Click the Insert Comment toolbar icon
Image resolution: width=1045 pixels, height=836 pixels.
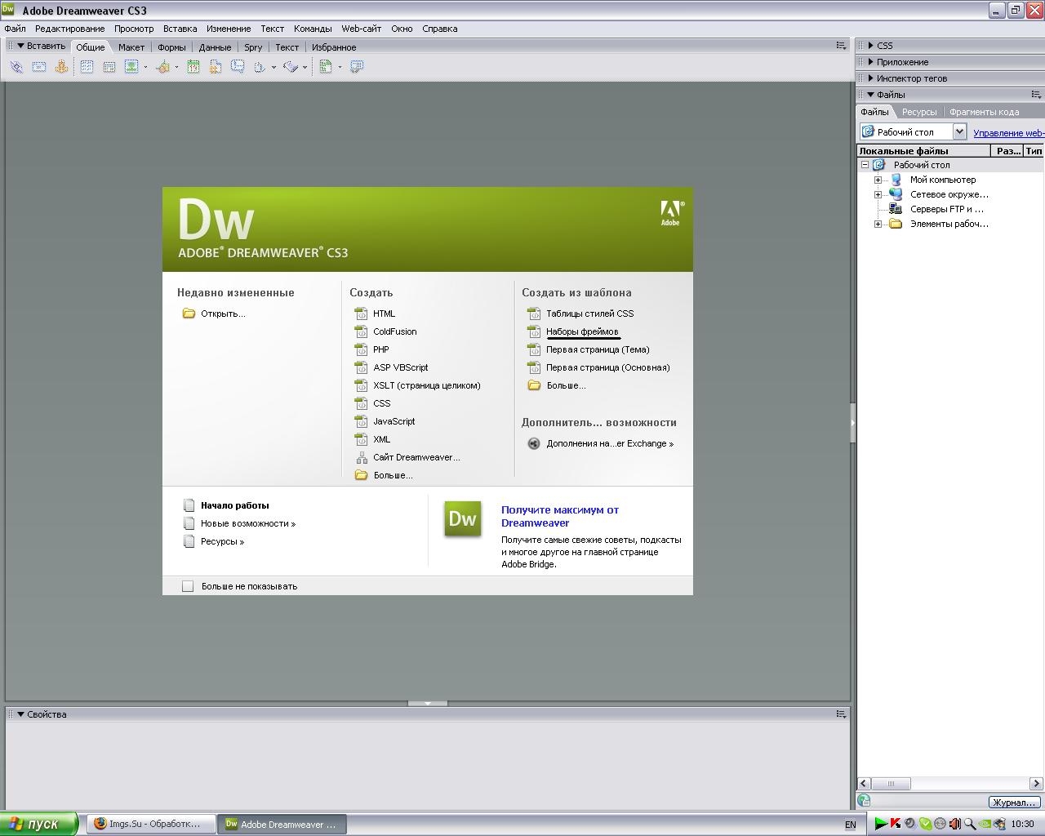(x=238, y=67)
